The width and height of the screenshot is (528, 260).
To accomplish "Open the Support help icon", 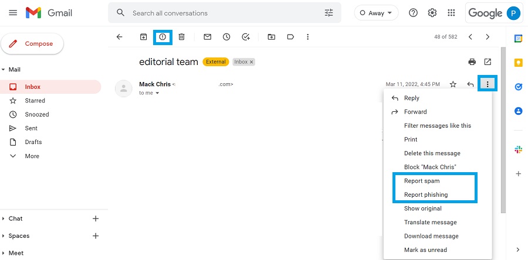I will click(x=413, y=13).
